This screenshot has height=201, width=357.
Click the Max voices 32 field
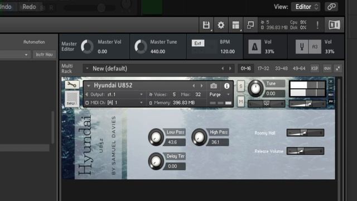click(198, 94)
